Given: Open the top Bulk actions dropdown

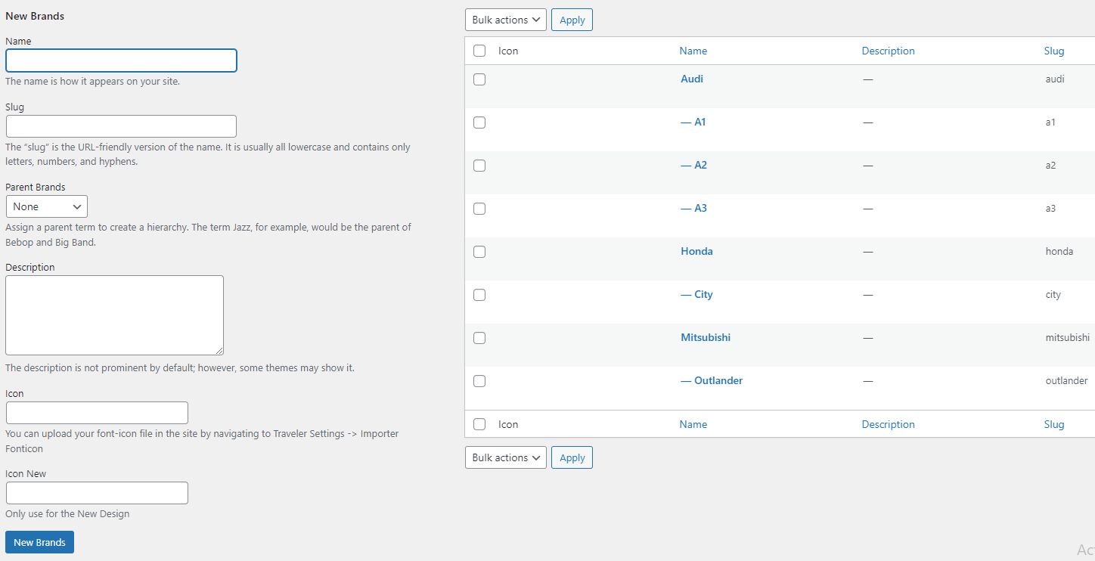Looking at the screenshot, I should tap(506, 20).
